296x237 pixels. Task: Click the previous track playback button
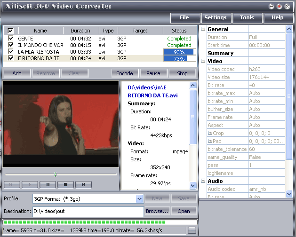[x=12, y=184]
